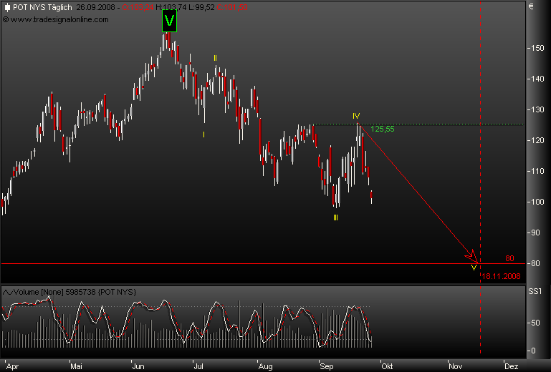Click the close value C:101,50
This screenshot has width=551, height=372.
coord(232,7)
